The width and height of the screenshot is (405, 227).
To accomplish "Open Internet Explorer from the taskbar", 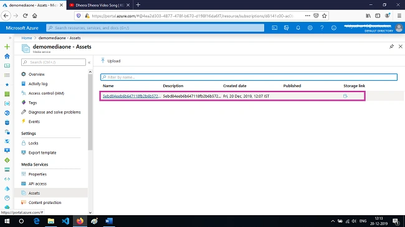I will pyautogui.click(x=36, y=221).
